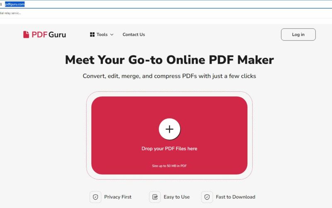Click the Easy to Use edit icon

[x=155, y=197]
